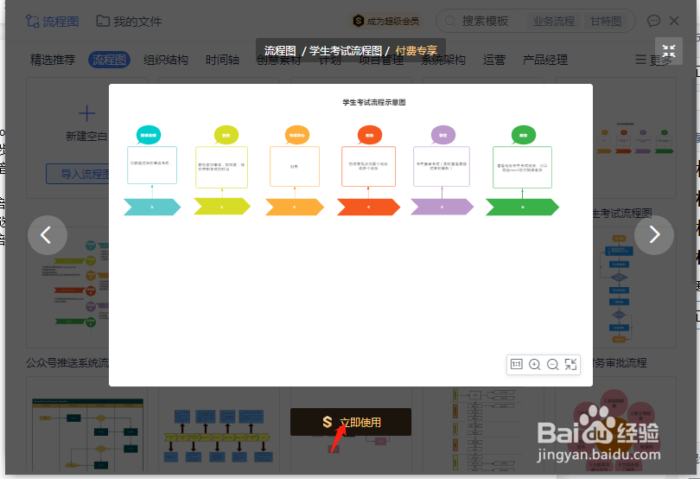Click 立即使用 to use this template
This screenshot has width=700, height=479.
click(351, 422)
